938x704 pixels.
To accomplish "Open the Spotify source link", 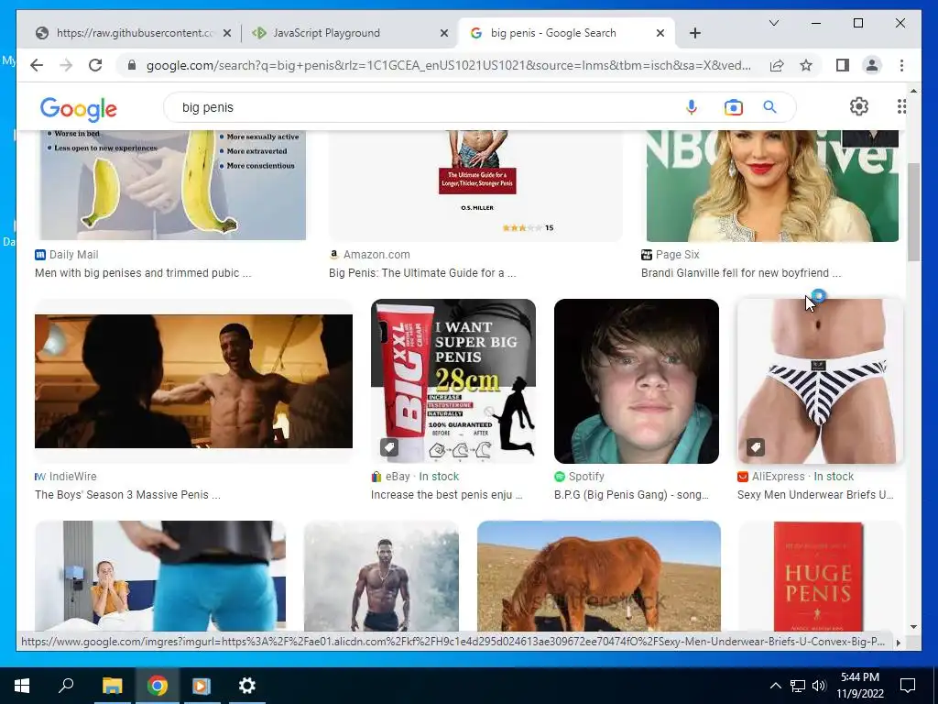I will (579, 477).
